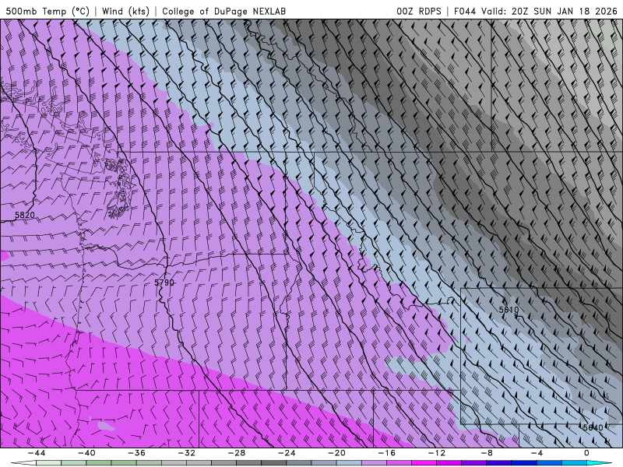
Task: Click the -44 colorbar scale label
Action: pyautogui.click(x=37, y=453)
